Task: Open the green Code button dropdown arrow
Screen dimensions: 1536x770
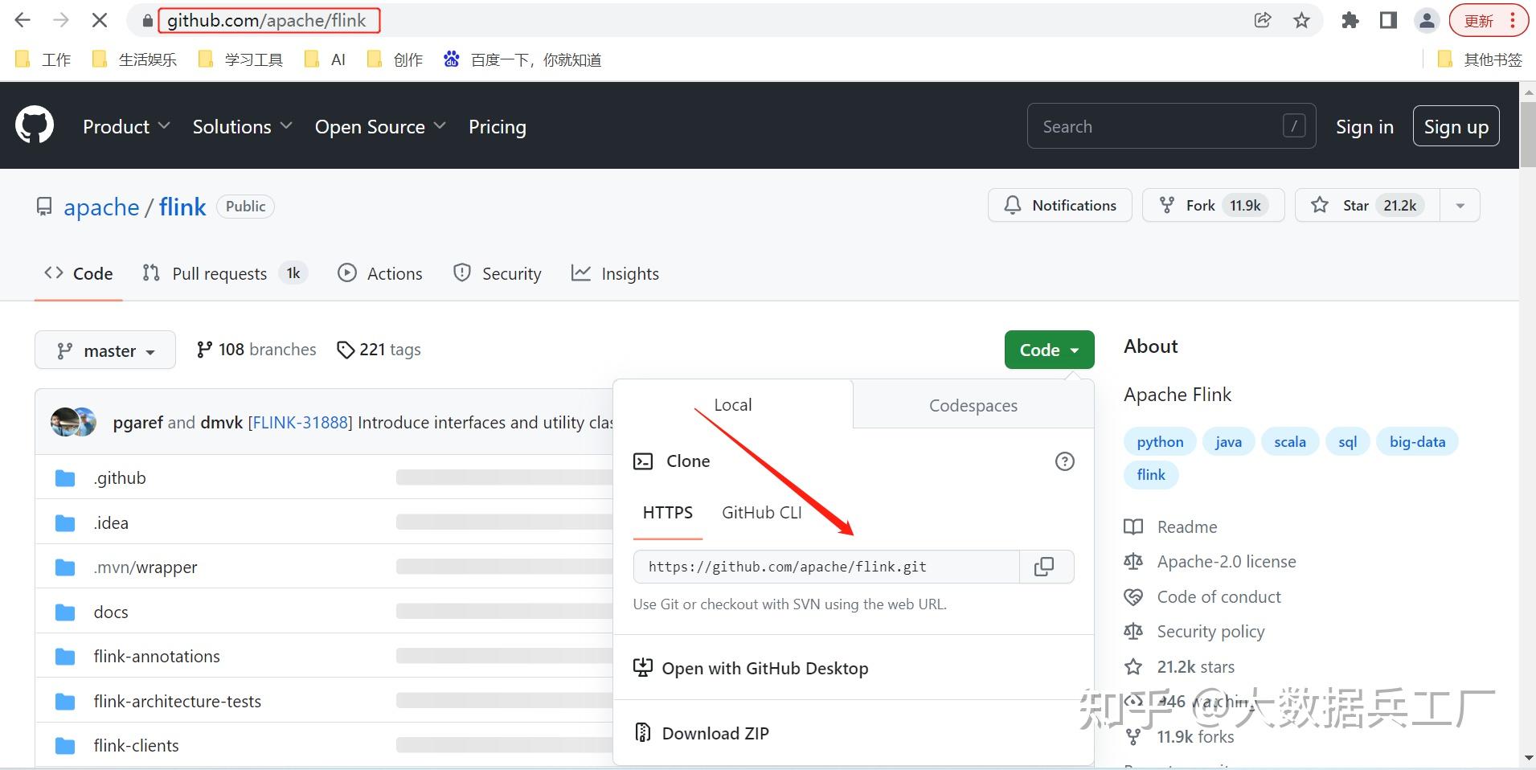Action: (1075, 350)
